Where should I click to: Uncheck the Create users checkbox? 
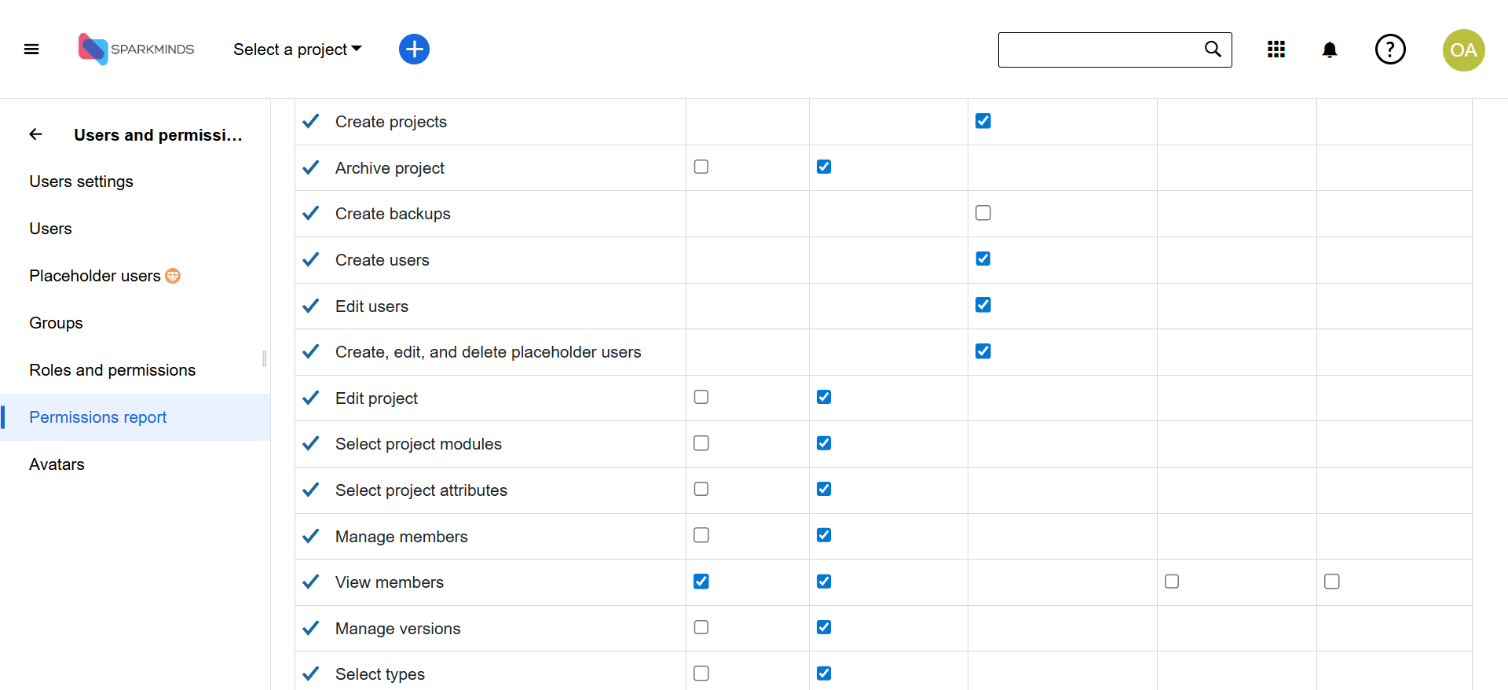[983, 259]
